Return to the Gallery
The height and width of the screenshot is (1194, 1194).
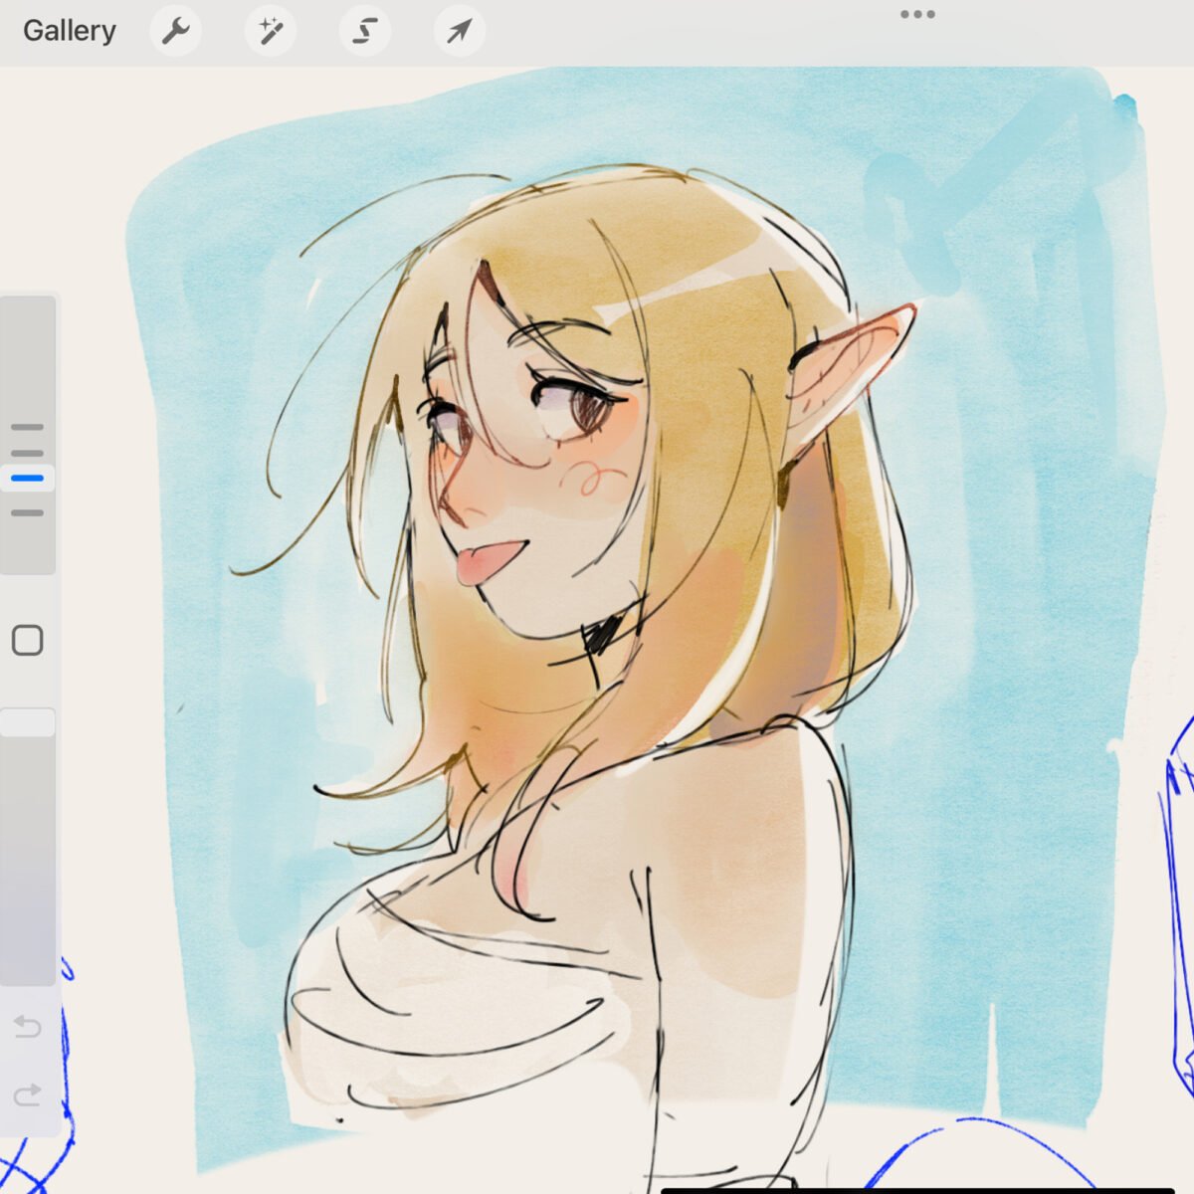pyautogui.click(x=70, y=31)
